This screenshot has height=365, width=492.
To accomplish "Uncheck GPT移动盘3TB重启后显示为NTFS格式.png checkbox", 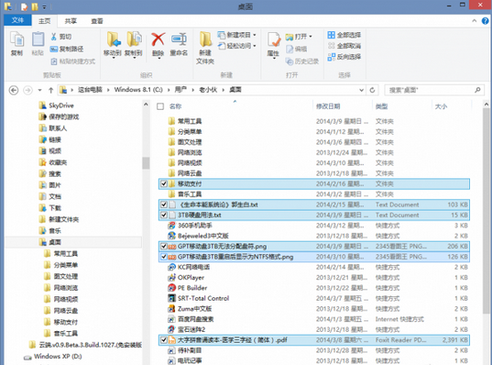I will tap(164, 257).
